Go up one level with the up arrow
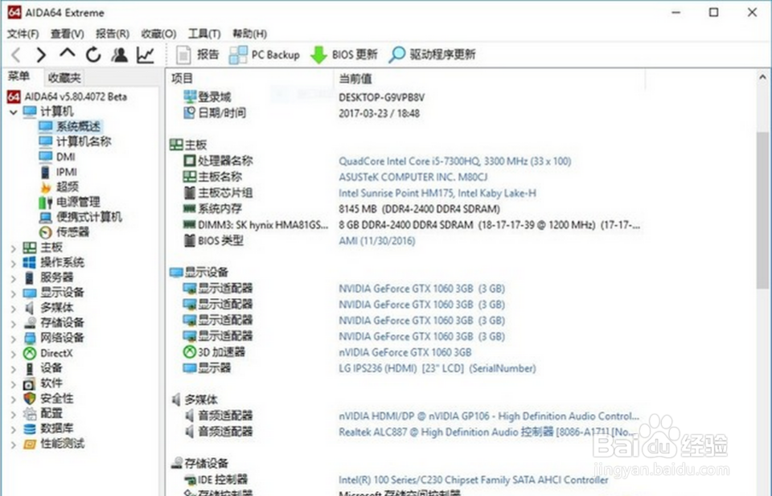This screenshot has height=496, width=772. click(x=68, y=54)
